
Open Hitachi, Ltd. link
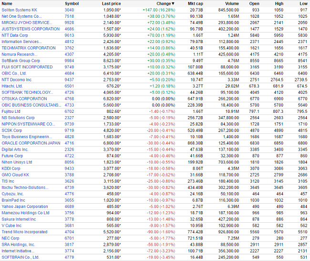click(x=12, y=86)
